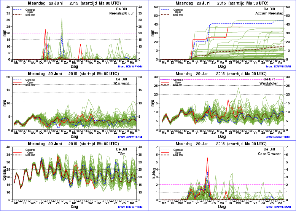The height and width of the screenshot is (211, 296).
Task: Click 'De Bilt' label in the 10m wind chart
Action: [x=122, y=79]
